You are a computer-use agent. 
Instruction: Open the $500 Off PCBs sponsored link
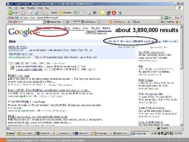pyautogui.click(x=18, y=47)
